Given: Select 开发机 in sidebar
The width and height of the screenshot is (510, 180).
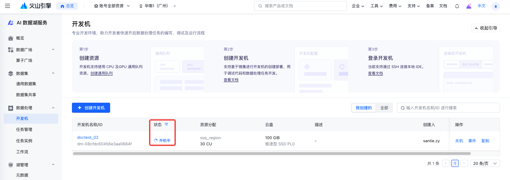Looking at the screenshot, I should coord(31,119).
